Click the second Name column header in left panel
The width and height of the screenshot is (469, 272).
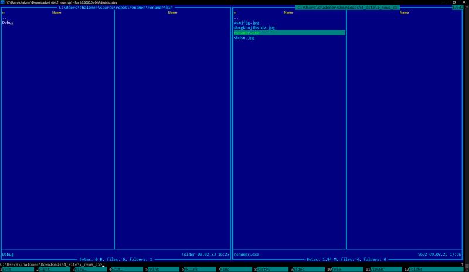(172, 12)
